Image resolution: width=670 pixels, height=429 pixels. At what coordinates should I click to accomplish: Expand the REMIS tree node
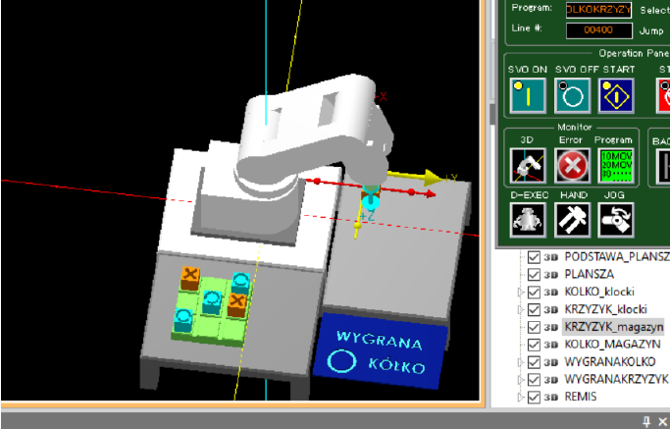coord(521,398)
